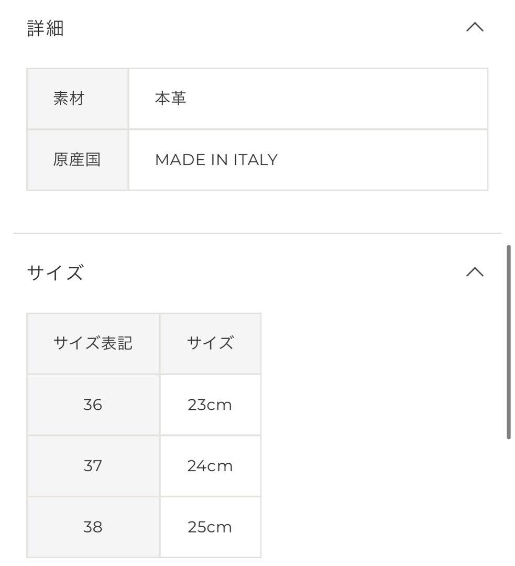Click the 詳細 section heading
The width and height of the screenshot is (515, 566).
[46, 28]
